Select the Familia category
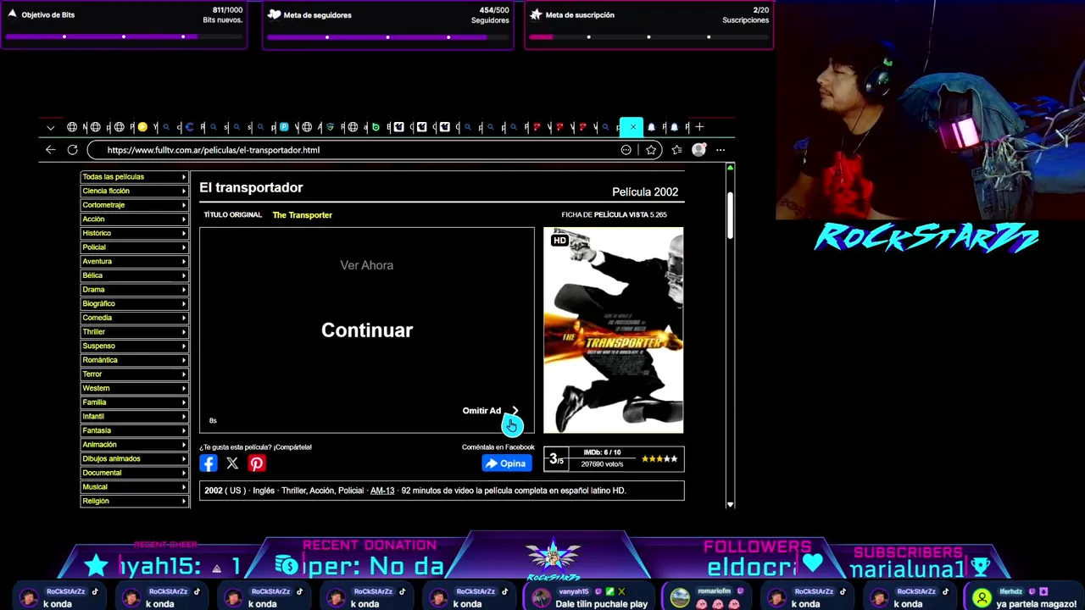1085x610 pixels. pos(134,402)
